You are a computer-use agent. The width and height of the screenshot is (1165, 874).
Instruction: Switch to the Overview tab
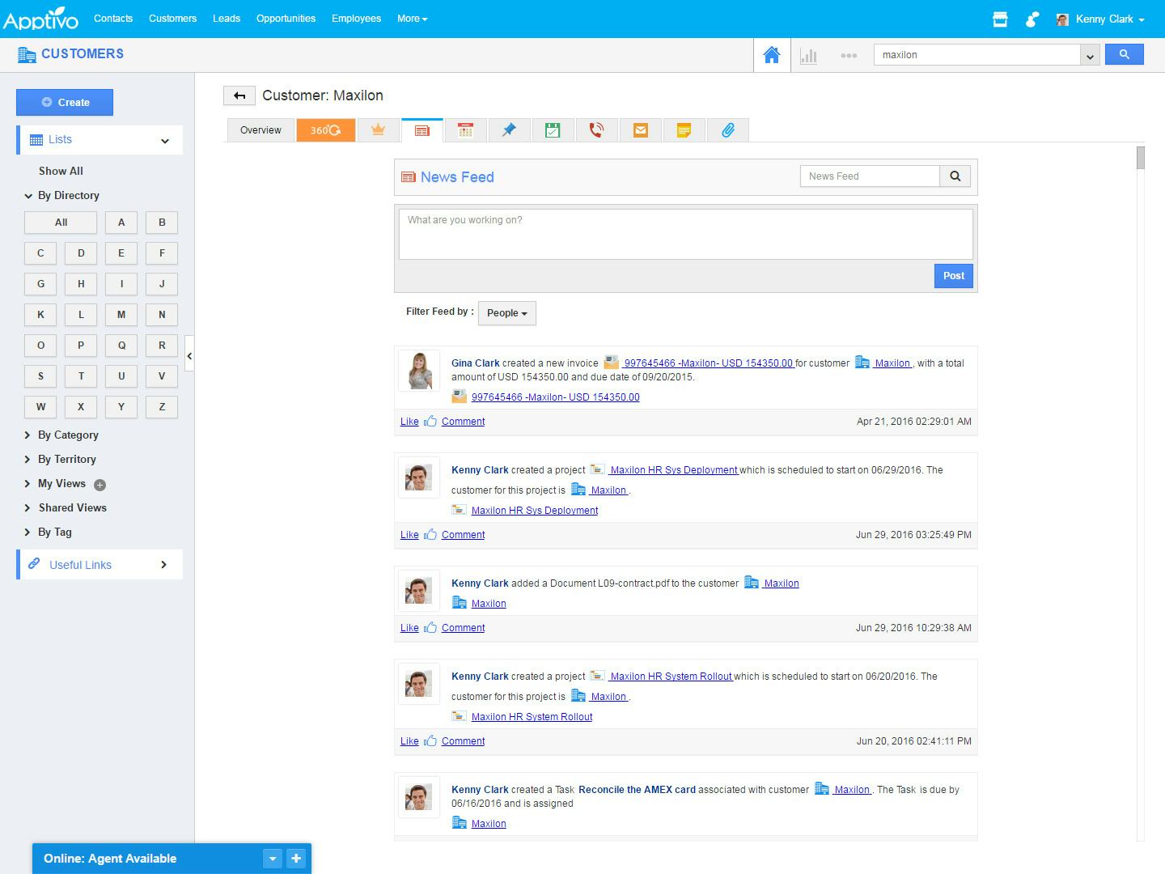coord(261,130)
